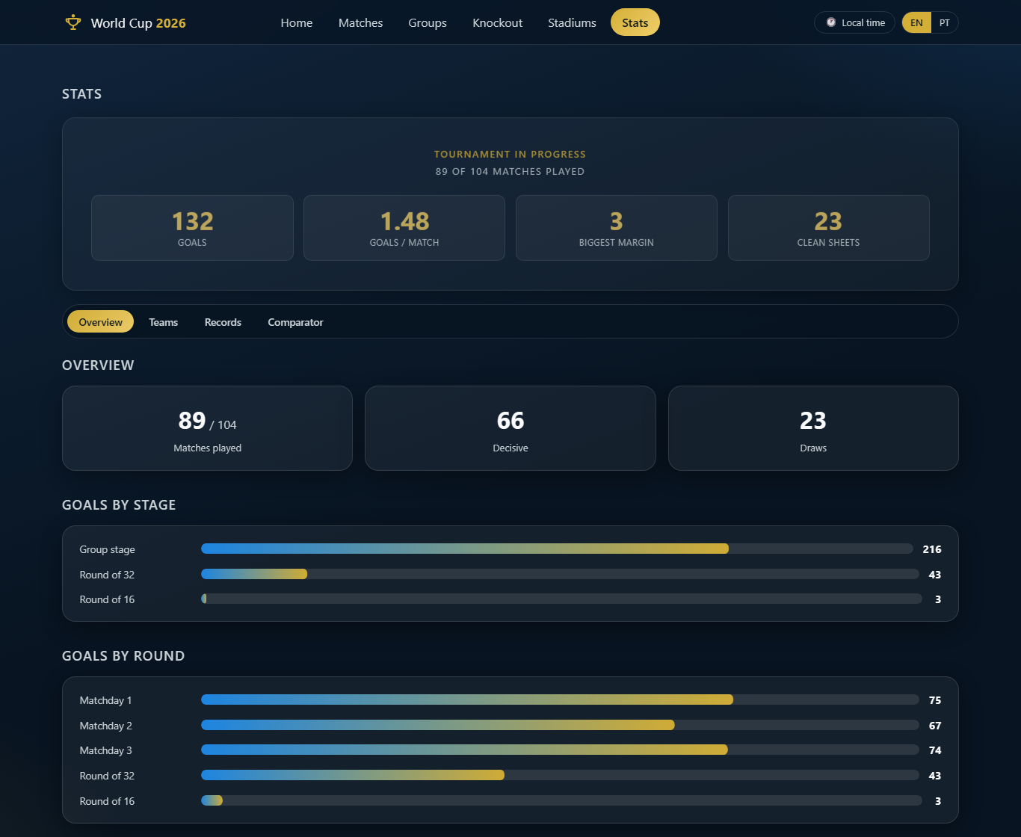Click the Matchday 3 goals bar
The height and width of the screenshot is (837, 1021).
point(560,750)
